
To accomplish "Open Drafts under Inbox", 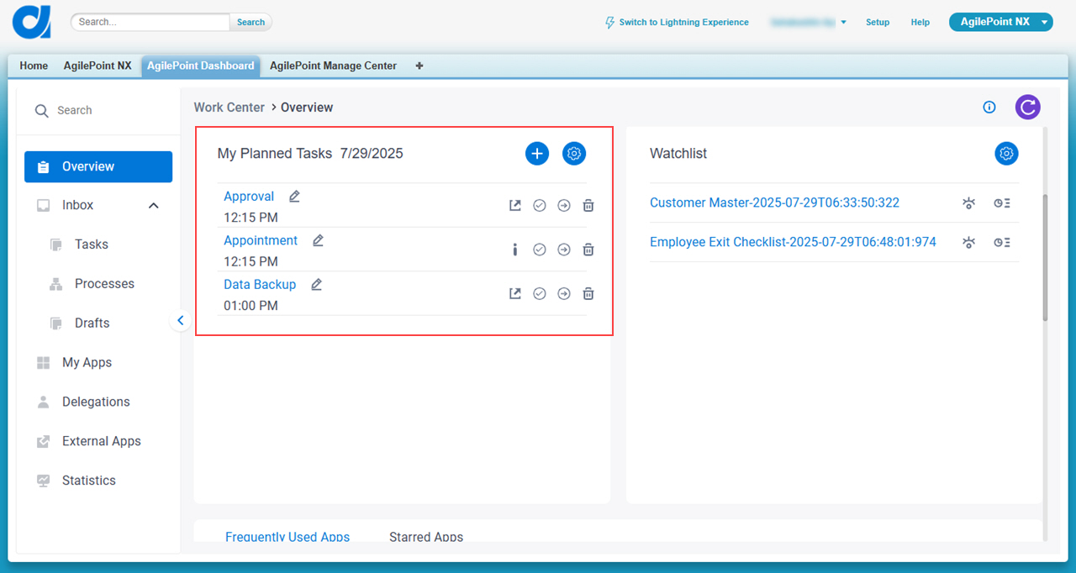I will pos(92,323).
